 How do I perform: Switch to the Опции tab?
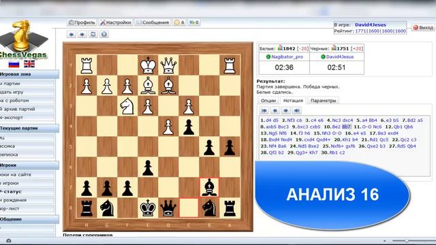pos(268,101)
